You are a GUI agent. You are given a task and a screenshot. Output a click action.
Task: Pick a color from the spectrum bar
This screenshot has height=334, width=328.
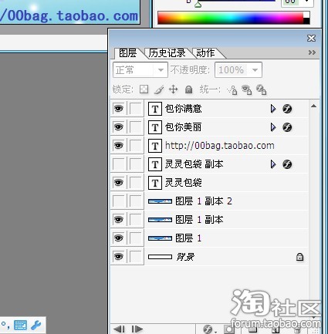tap(231, 18)
